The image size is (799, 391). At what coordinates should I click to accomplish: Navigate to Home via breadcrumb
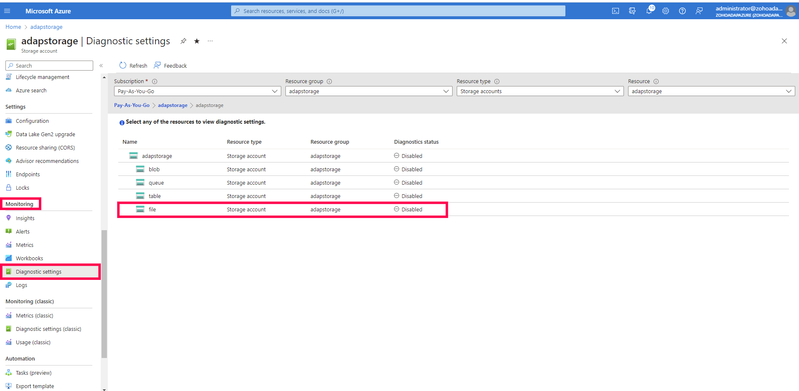click(x=13, y=26)
